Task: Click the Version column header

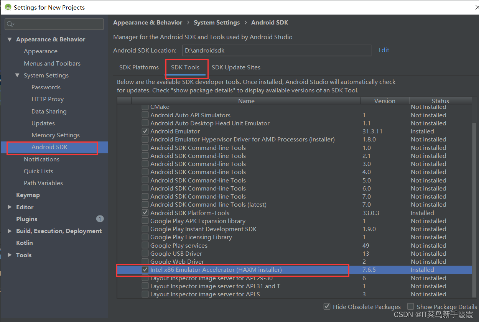Action: click(x=385, y=101)
